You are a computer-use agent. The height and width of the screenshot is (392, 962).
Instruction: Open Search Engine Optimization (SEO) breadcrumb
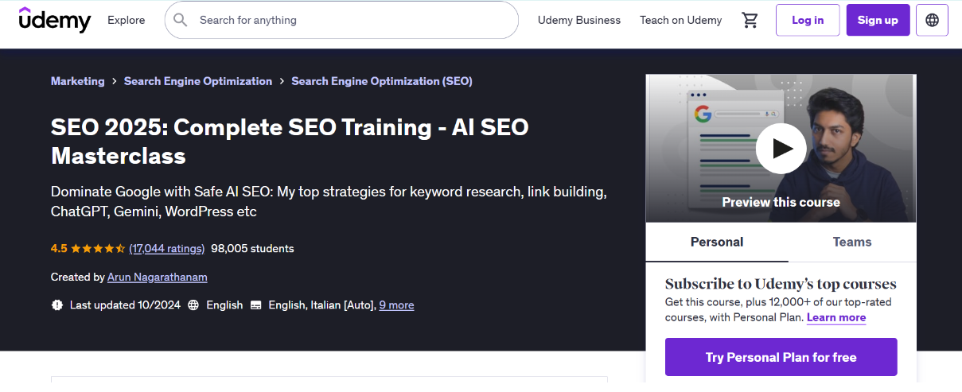click(x=382, y=81)
